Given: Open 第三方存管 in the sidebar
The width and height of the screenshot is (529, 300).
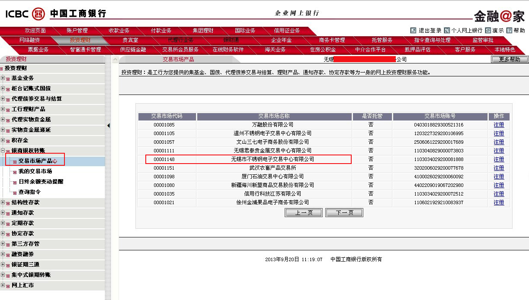Looking at the screenshot, I should point(26,244).
